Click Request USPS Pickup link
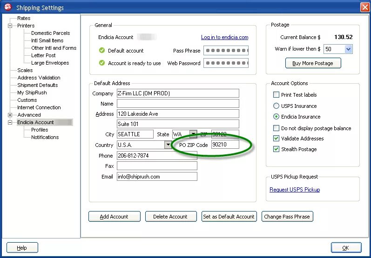Screen dimensions: 371x258 pyautogui.click(x=295, y=190)
